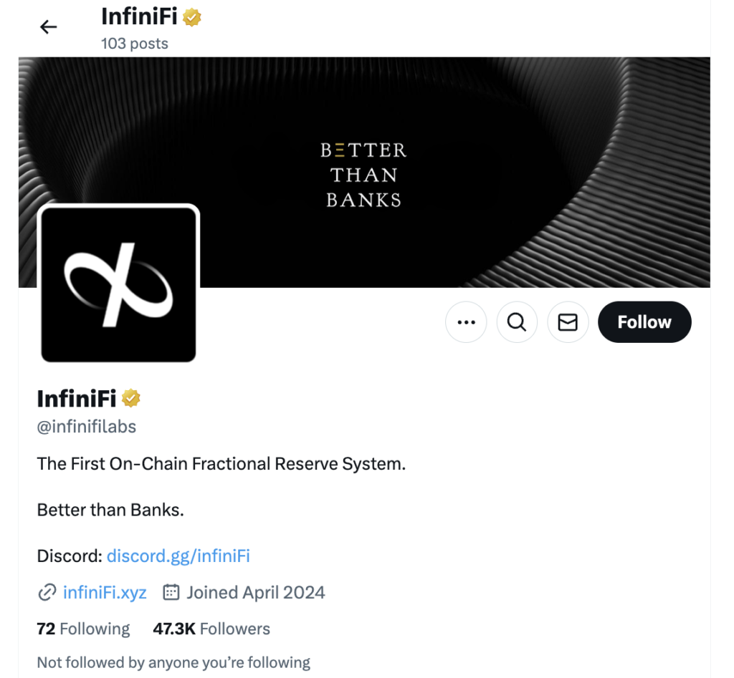Open the three-dots more options menu

(466, 322)
